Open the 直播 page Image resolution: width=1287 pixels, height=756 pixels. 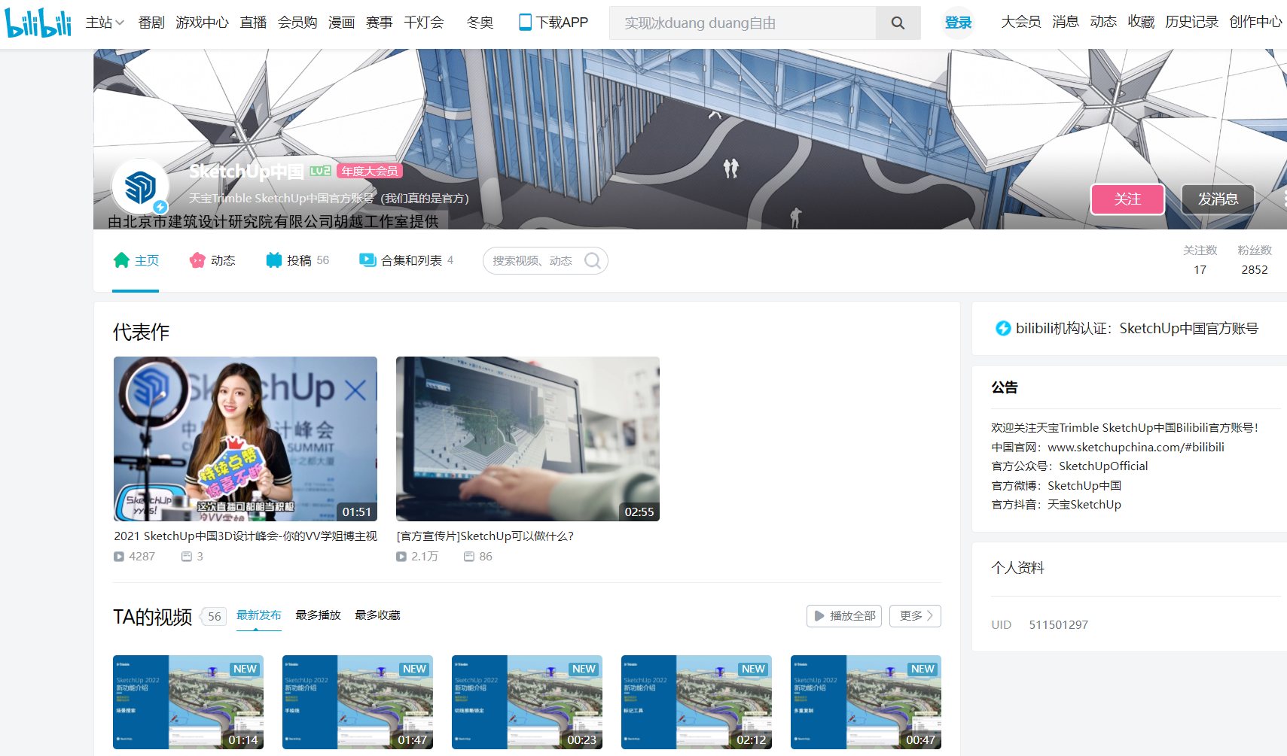[x=253, y=23]
